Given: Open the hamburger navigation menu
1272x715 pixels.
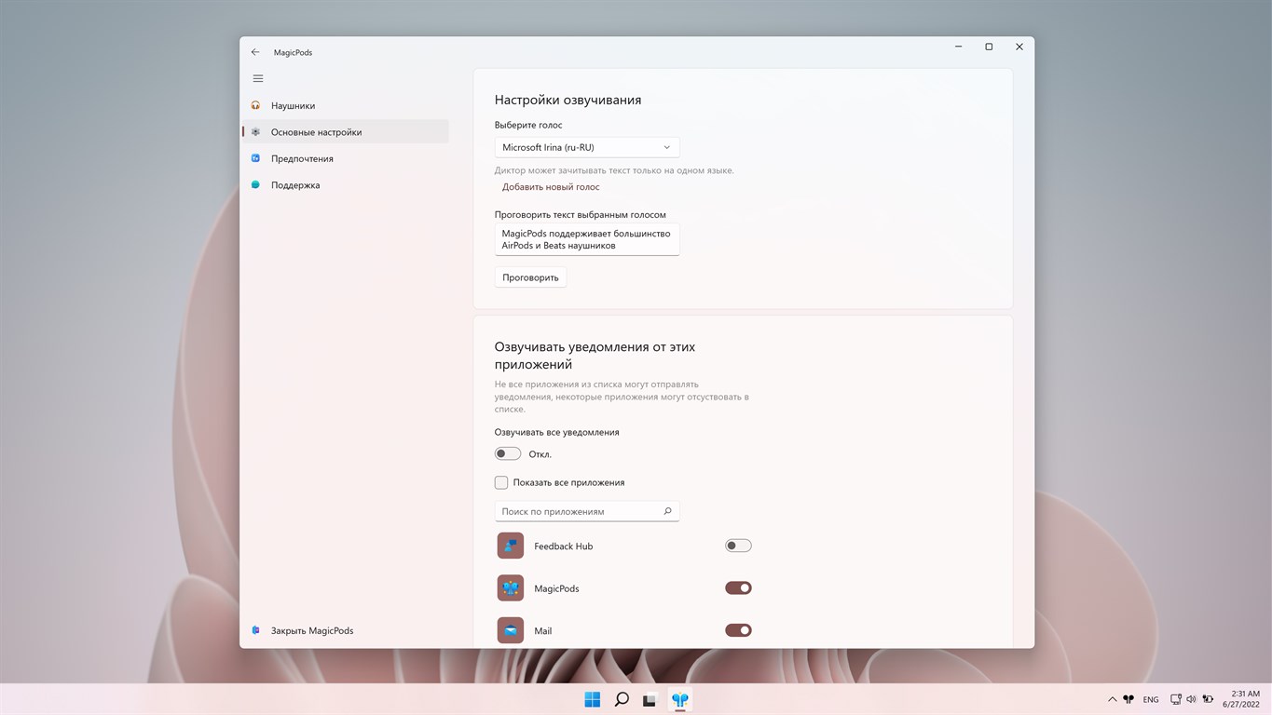Looking at the screenshot, I should (258, 78).
